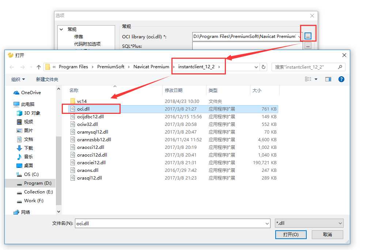Expand chevron after Program Files breadcrumb

[x=92, y=67]
